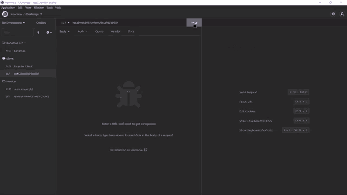Click the Send Request shortcut label
The image size is (347, 195).
pos(248,92)
